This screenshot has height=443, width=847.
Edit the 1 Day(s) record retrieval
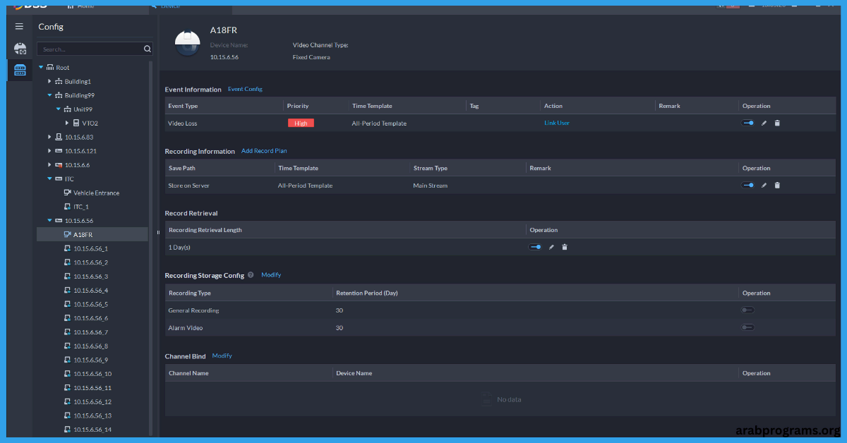[551, 247]
